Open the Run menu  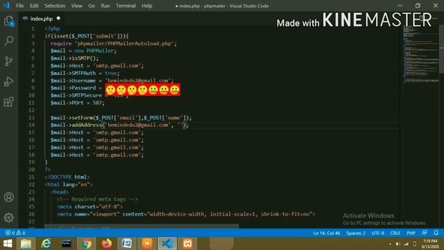click(x=105, y=6)
